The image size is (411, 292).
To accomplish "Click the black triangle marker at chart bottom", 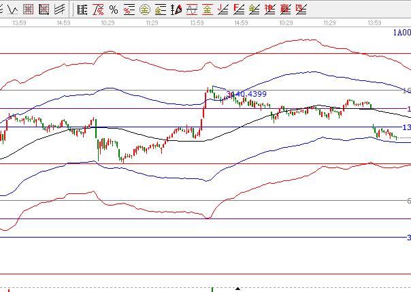I will [x=237, y=289].
